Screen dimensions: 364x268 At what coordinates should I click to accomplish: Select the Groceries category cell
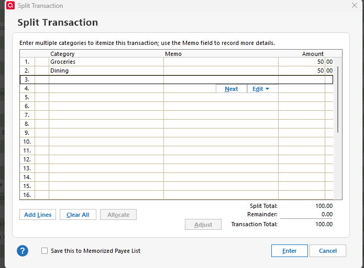106,62
